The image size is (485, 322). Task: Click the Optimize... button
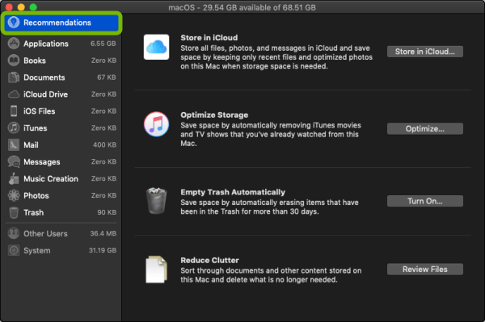(425, 129)
